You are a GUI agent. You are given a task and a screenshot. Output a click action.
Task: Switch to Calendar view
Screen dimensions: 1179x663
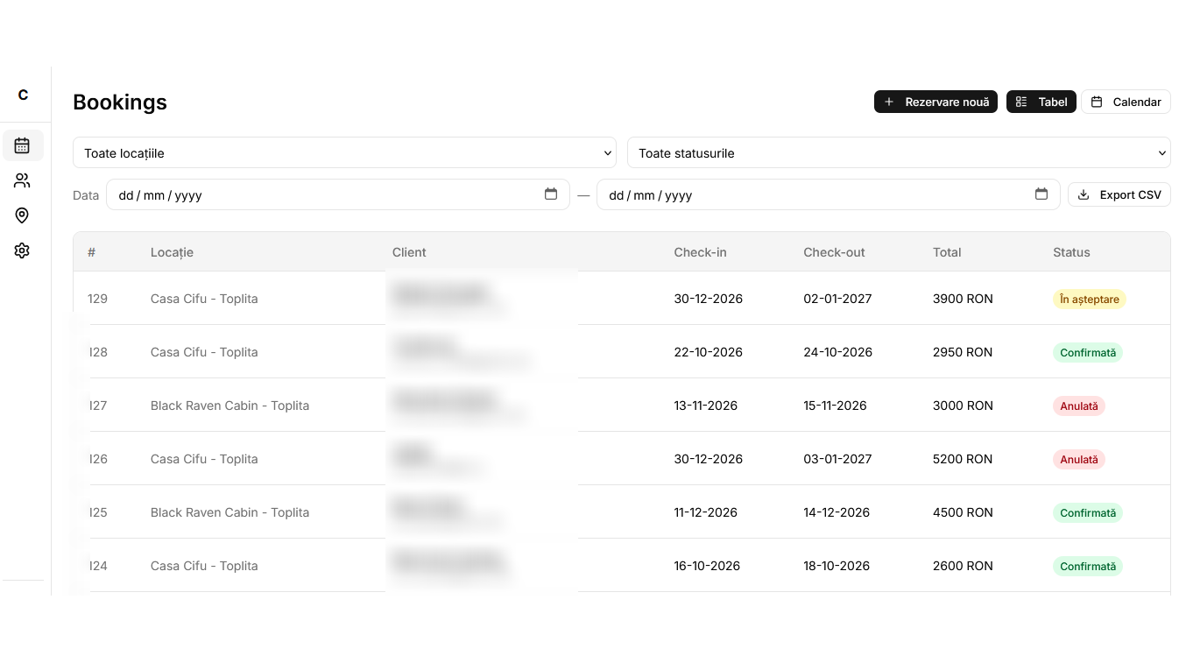pos(1126,102)
